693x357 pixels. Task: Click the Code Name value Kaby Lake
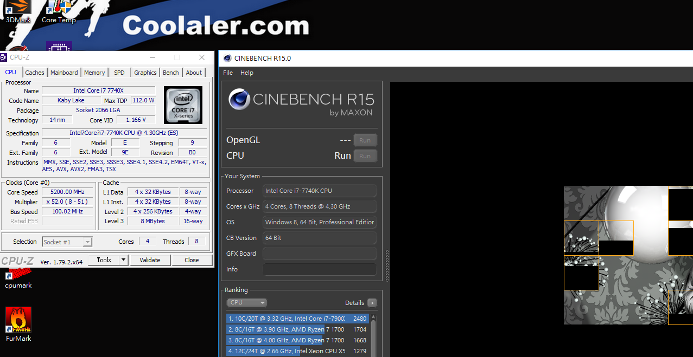coord(71,100)
